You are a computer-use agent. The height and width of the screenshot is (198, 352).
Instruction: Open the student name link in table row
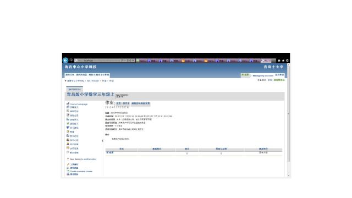(110, 152)
